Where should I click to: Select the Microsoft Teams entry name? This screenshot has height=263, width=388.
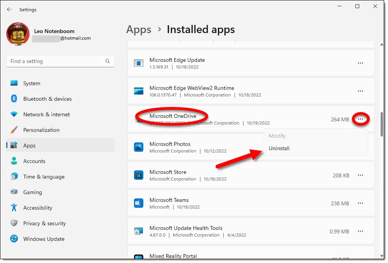pyautogui.click(x=169, y=200)
